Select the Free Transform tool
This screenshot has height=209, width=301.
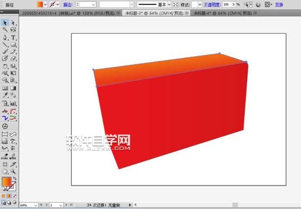13,73
